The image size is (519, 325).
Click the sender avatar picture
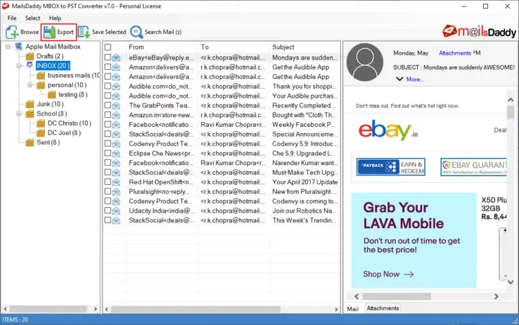365,62
